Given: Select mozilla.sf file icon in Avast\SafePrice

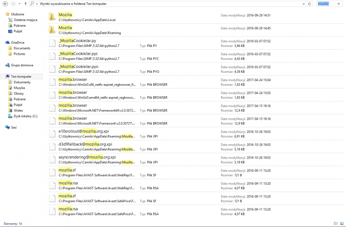Looking at the screenshot, I should coord(52,198).
